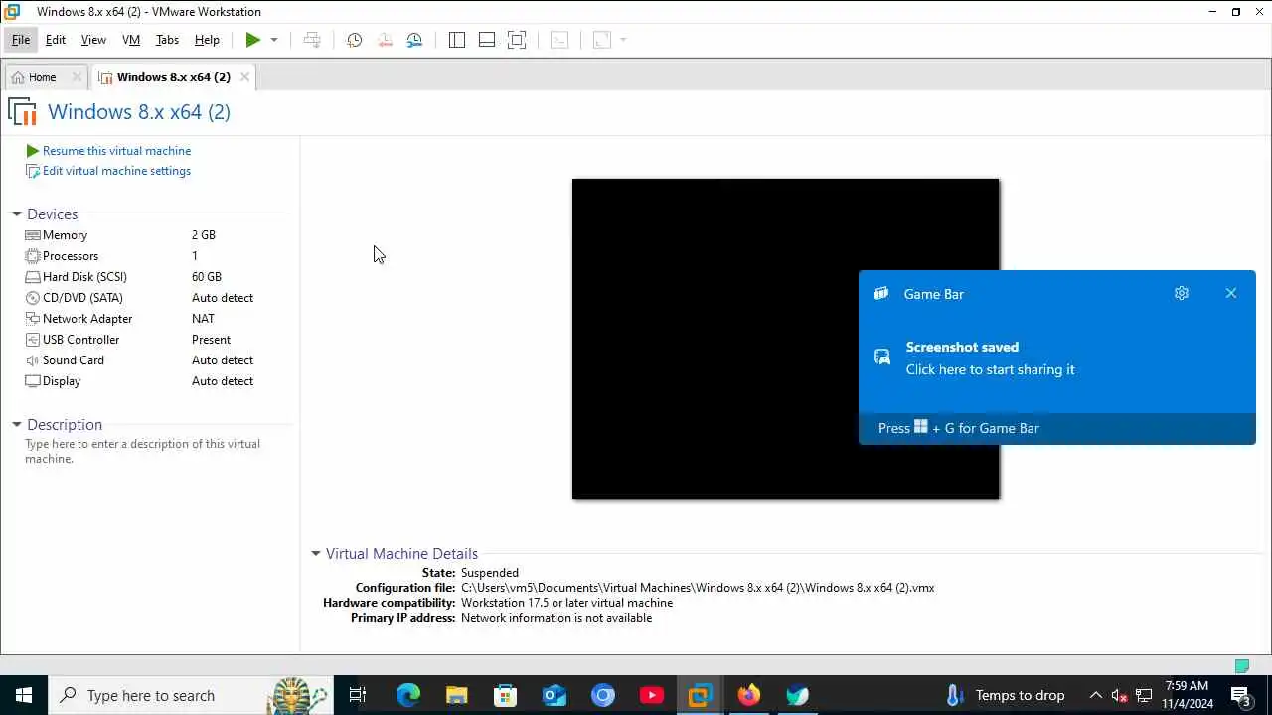This screenshot has height=715, width=1272.
Task: Click the console view toolbar icon
Action: click(x=559, y=40)
